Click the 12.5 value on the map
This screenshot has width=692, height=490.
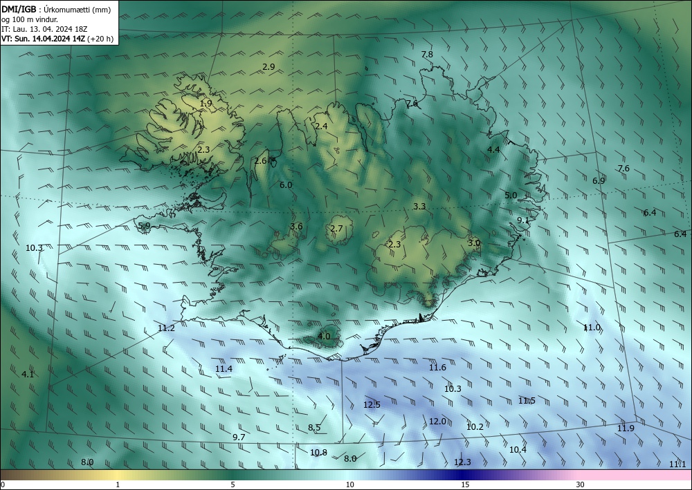(x=372, y=405)
